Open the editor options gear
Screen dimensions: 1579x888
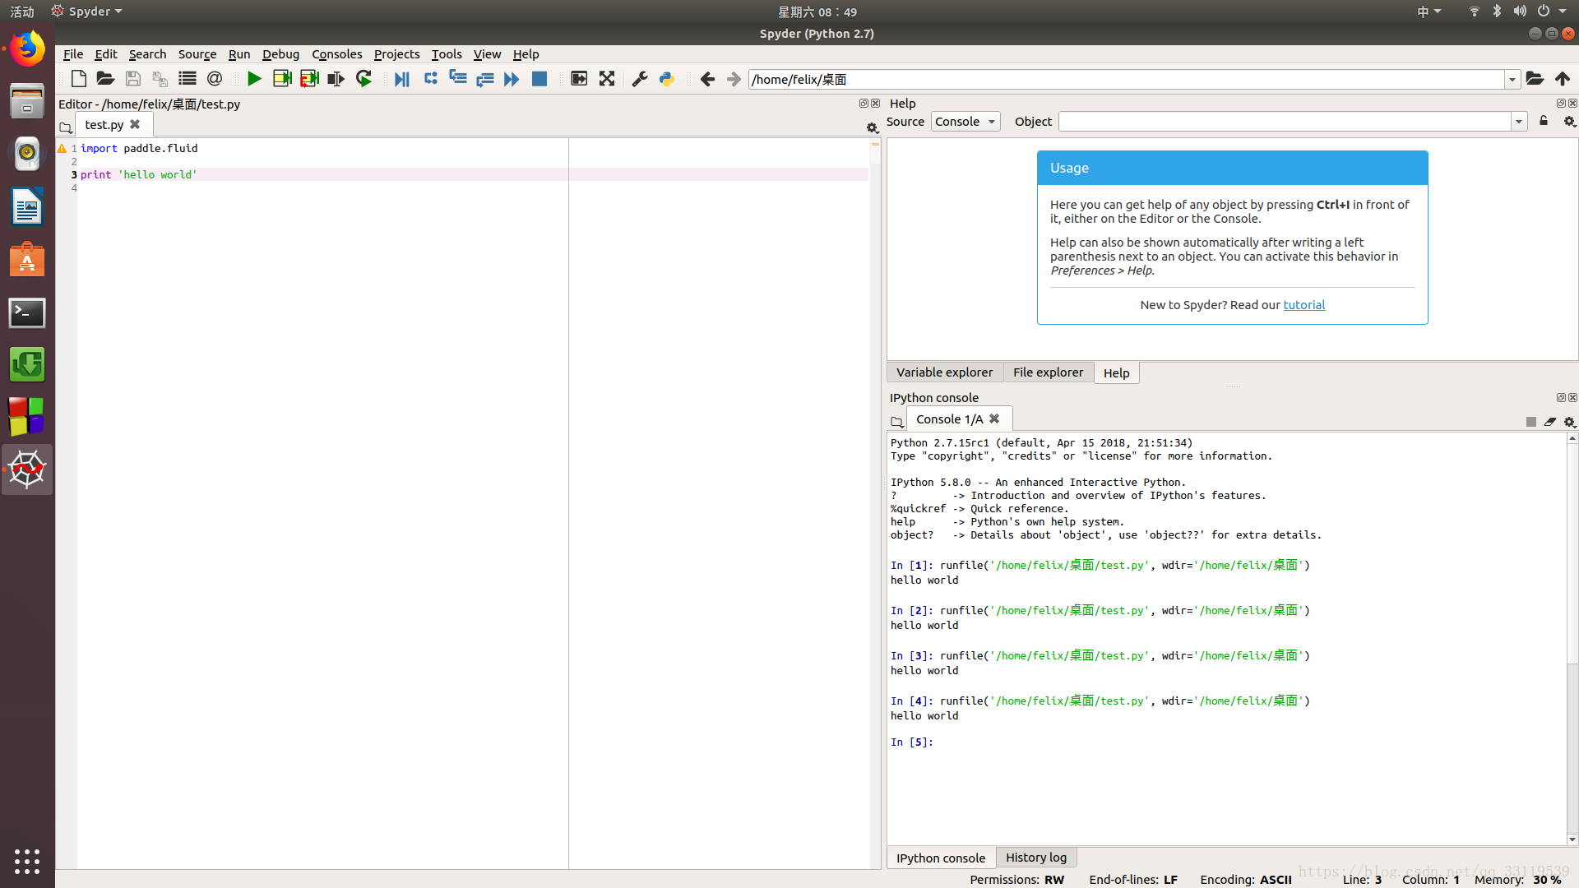pos(873,127)
